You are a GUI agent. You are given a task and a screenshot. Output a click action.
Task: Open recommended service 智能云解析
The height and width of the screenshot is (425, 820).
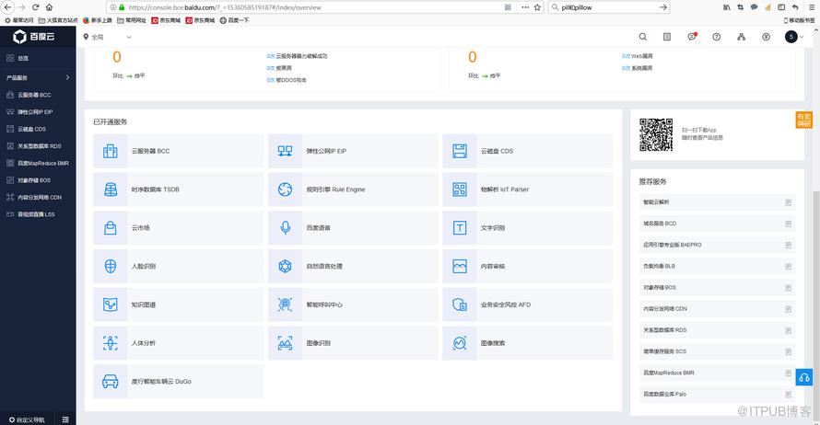(x=717, y=202)
